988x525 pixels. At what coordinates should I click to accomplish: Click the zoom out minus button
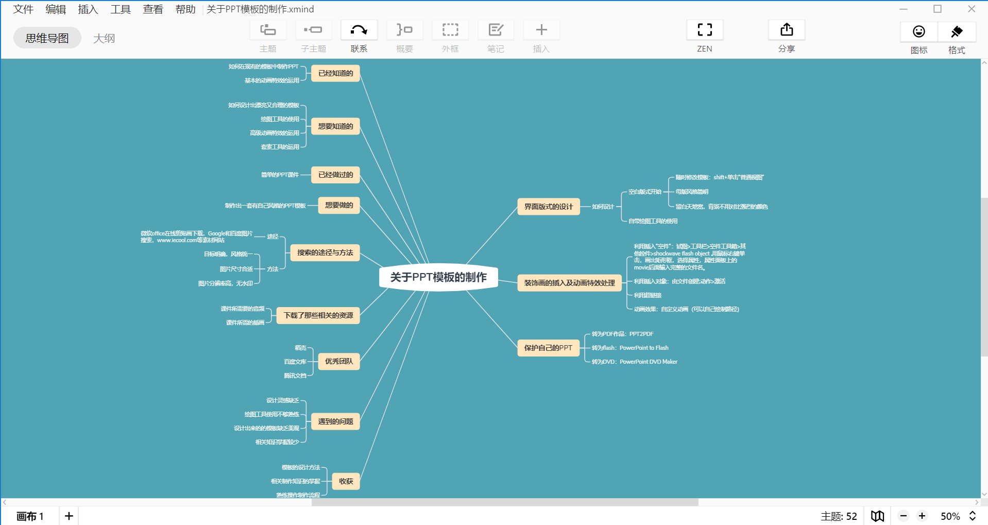coord(904,516)
